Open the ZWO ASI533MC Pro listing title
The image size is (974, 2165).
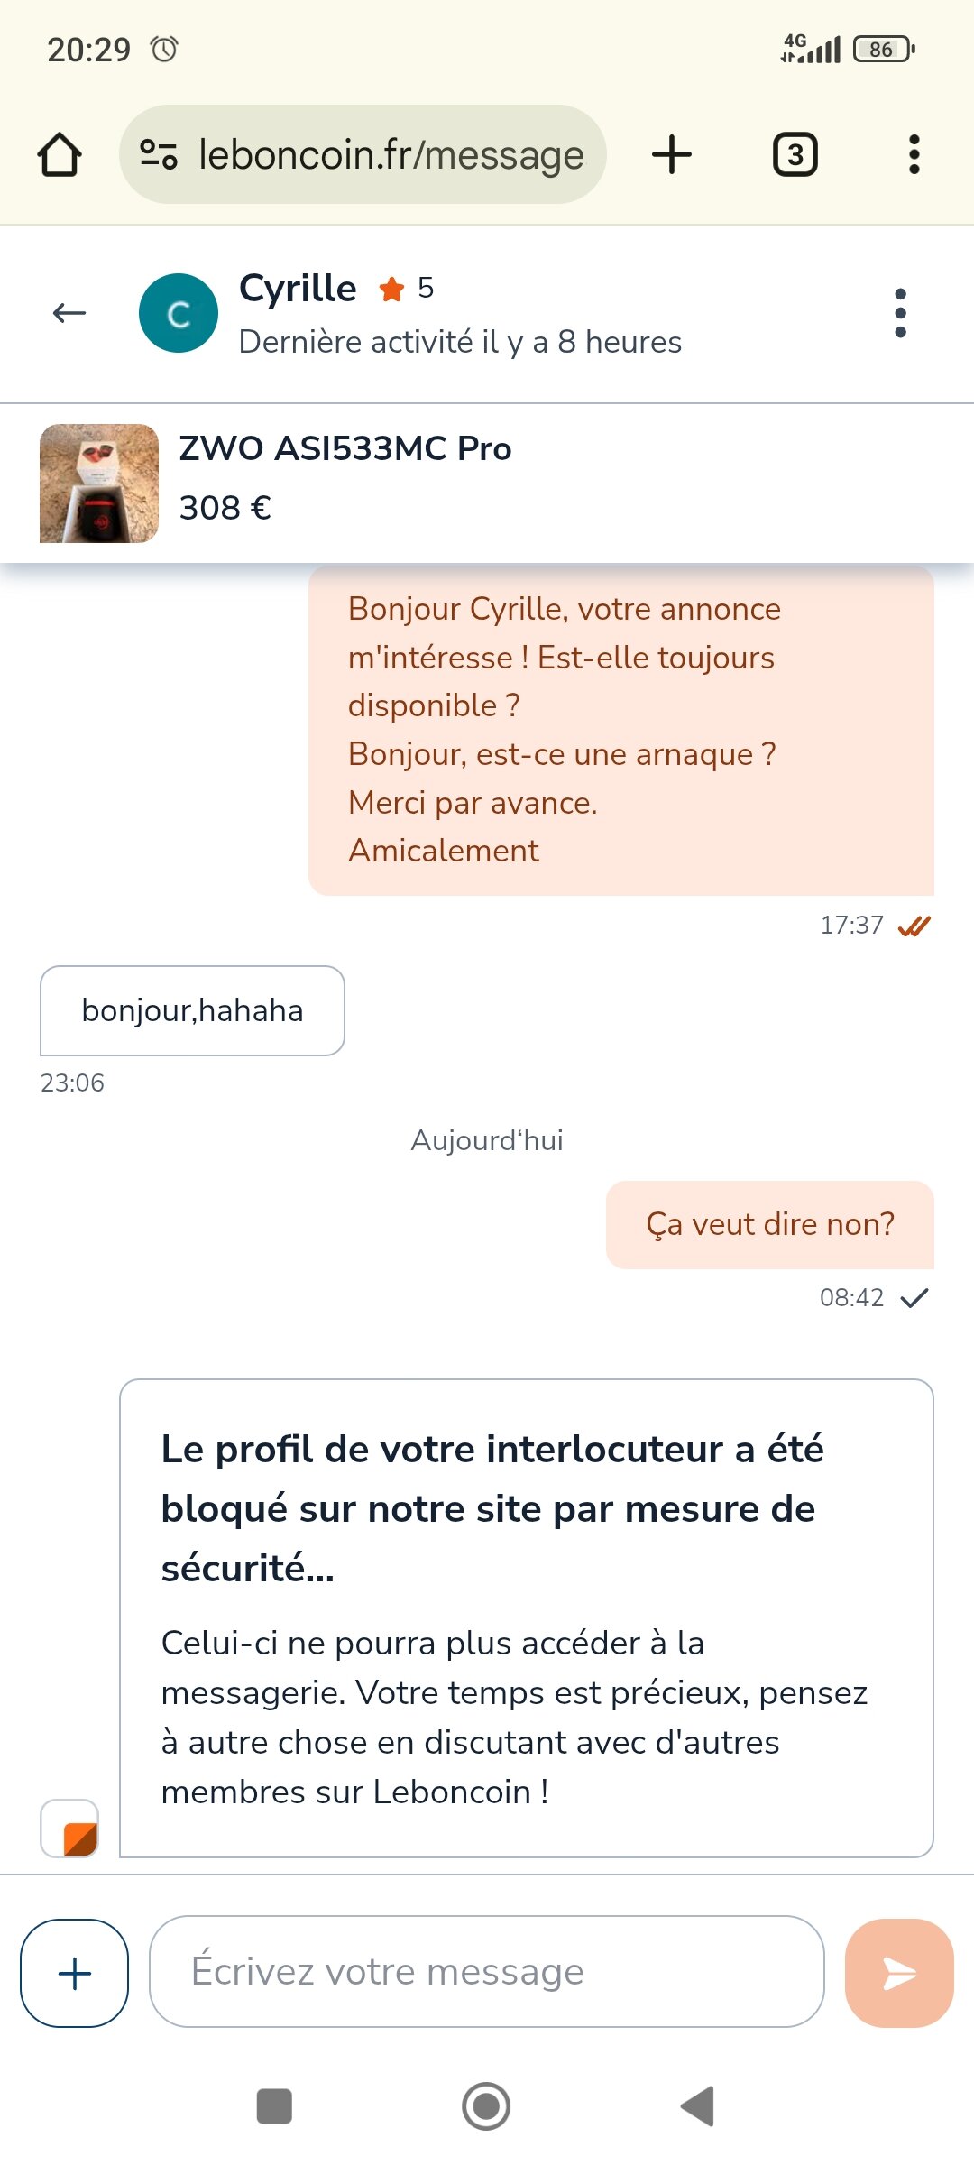[x=345, y=448]
